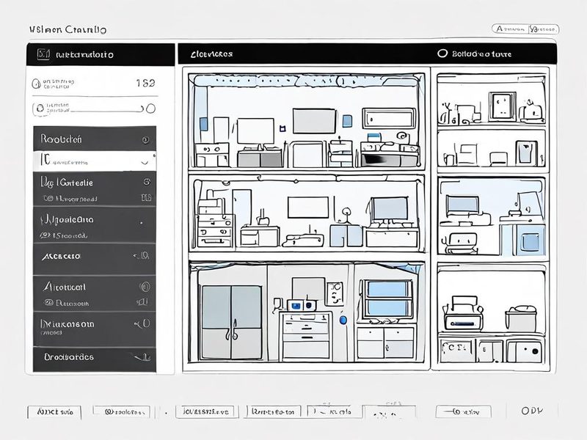Click the icon on the Accbceio row
The image size is (587, 440).
click(142, 256)
